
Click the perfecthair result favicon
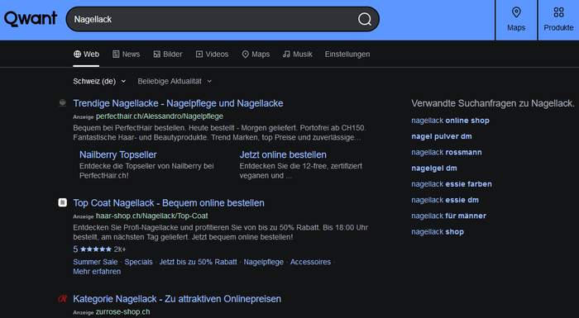coord(62,103)
